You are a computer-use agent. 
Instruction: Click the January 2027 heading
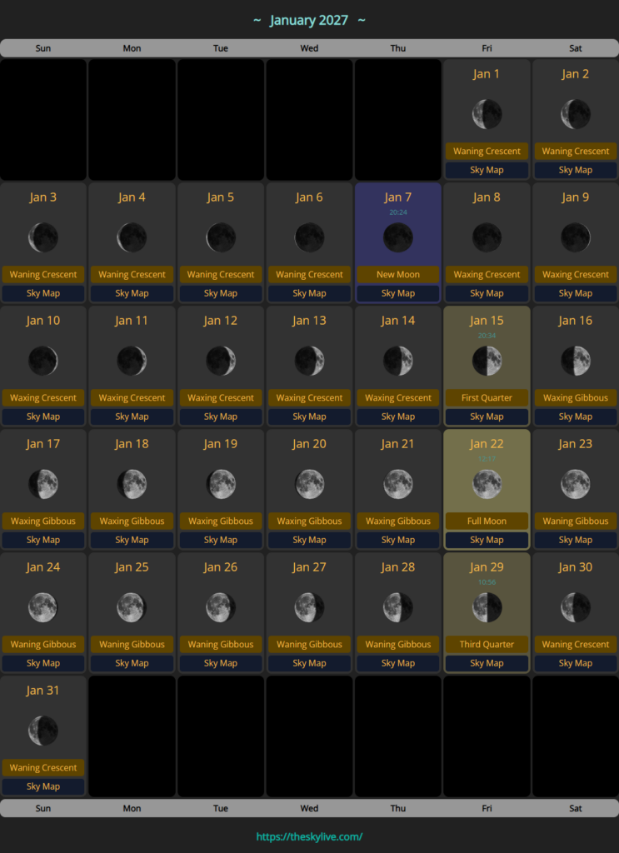pyautogui.click(x=309, y=20)
